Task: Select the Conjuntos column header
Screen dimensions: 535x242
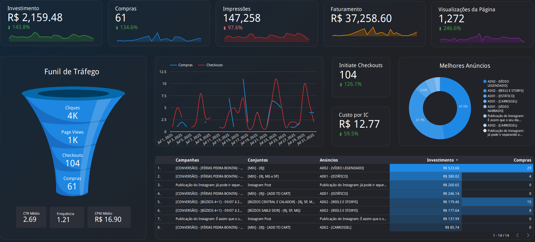Action: click(x=258, y=160)
